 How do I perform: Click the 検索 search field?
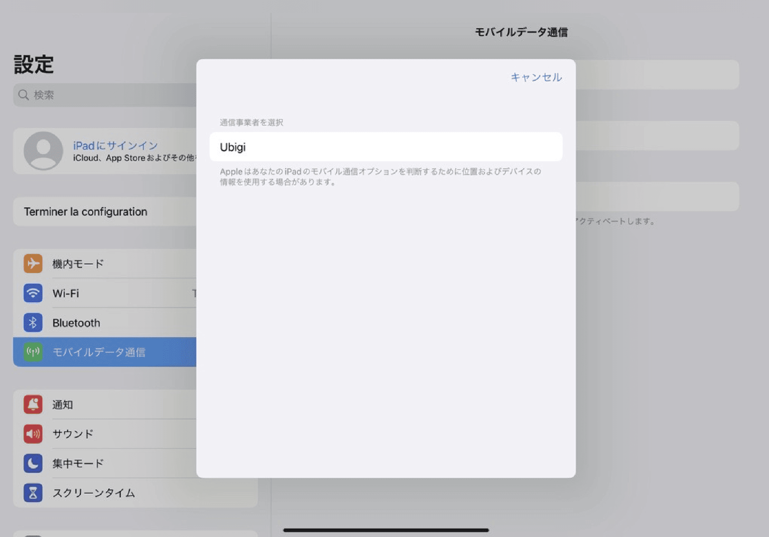pos(105,95)
